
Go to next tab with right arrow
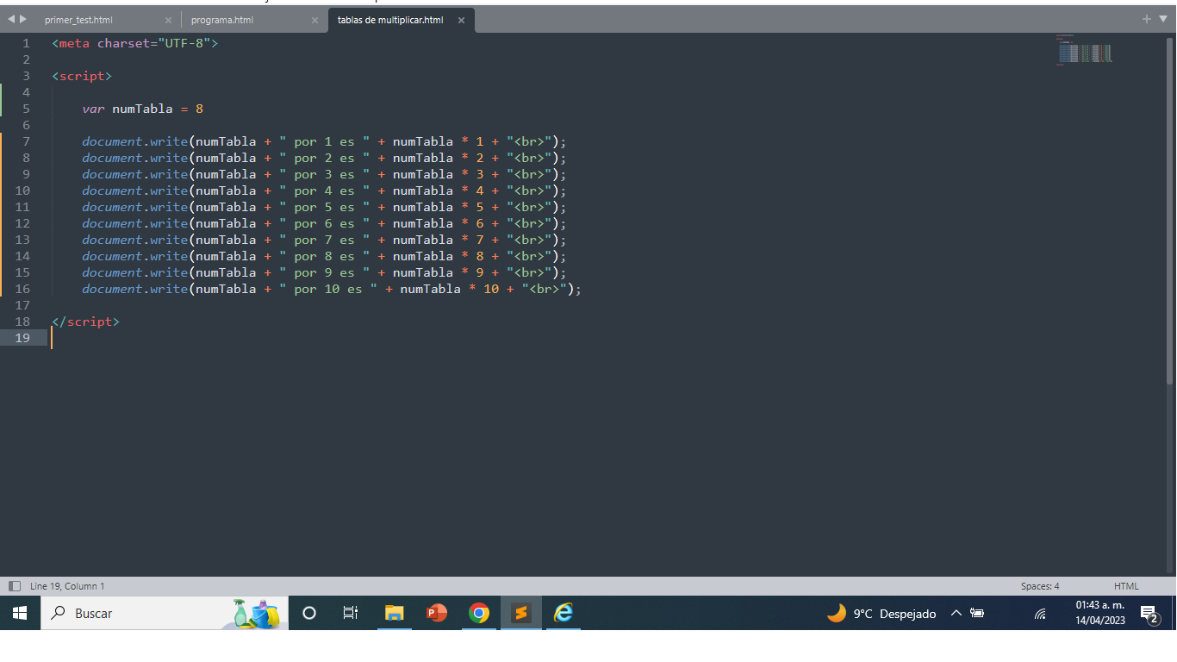coord(23,19)
